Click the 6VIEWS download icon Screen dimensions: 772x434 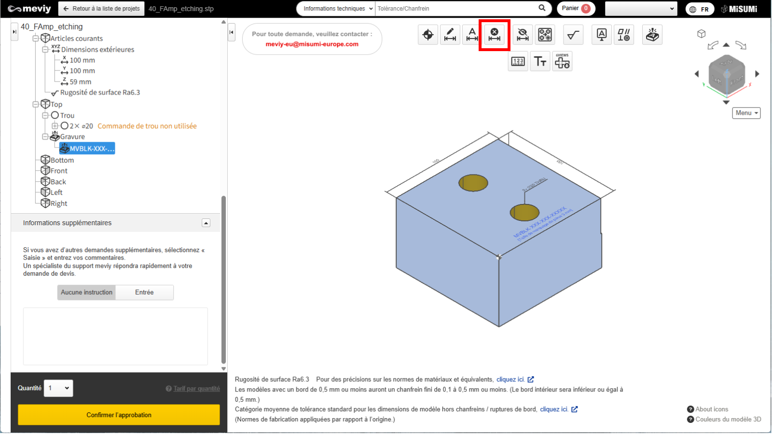pyautogui.click(x=562, y=62)
